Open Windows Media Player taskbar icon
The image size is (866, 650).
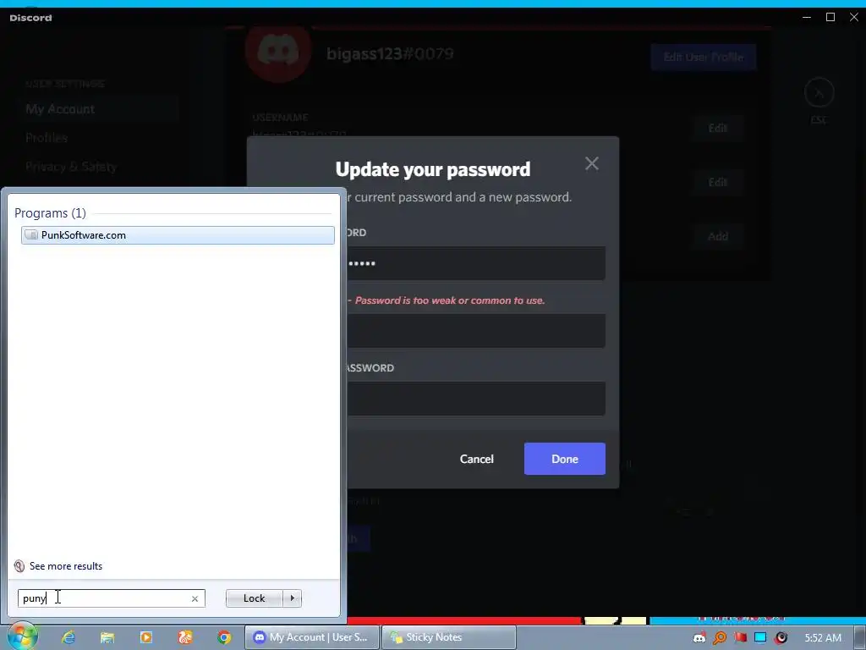pos(146,637)
